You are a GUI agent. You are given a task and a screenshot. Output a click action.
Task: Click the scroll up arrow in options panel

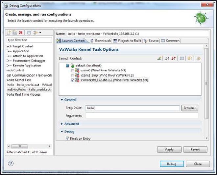click(x=206, y=46)
